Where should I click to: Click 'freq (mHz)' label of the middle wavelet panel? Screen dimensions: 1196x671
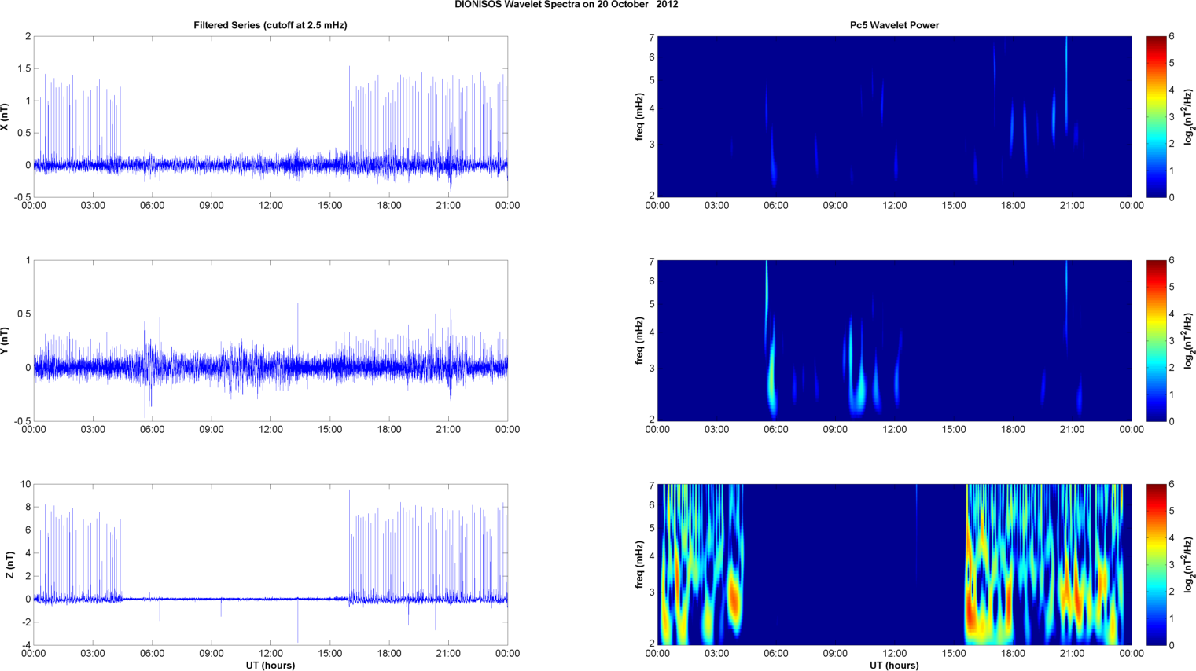pyautogui.click(x=640, y=341)
